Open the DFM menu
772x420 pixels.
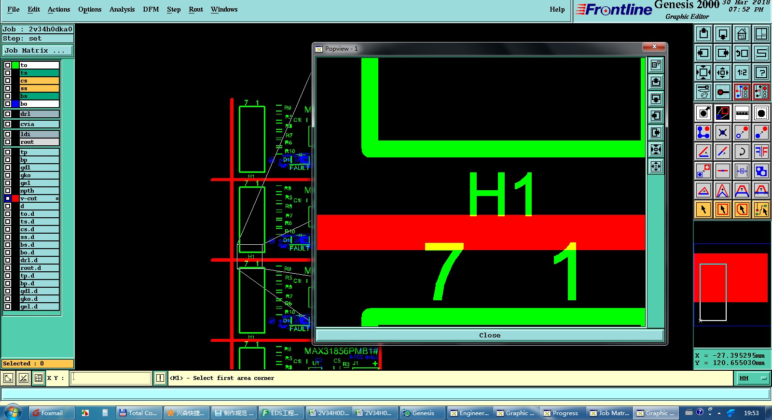tap(151, 9)
